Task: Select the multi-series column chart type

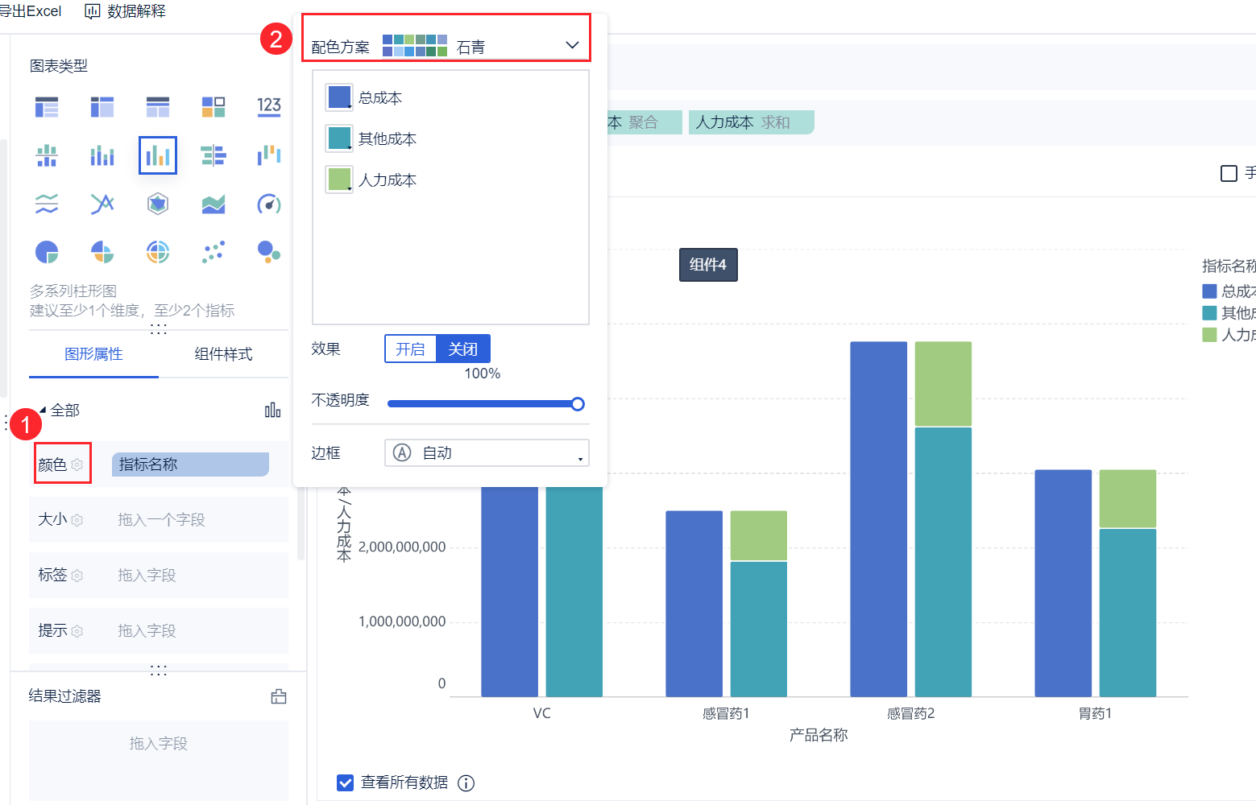Action: (158, 155)
